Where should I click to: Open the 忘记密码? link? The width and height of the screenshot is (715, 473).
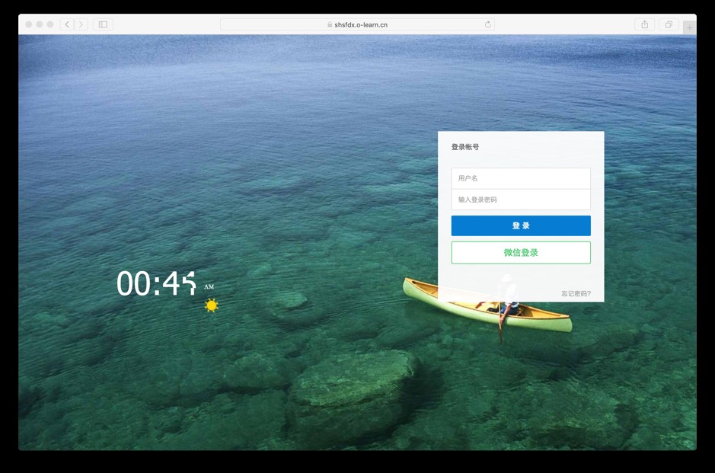576,293
